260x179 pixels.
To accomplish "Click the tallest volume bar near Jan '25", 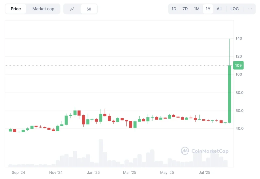I will (101, 153).
